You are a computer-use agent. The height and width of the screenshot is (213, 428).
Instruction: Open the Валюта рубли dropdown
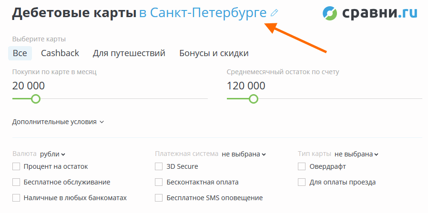(52, 154)
